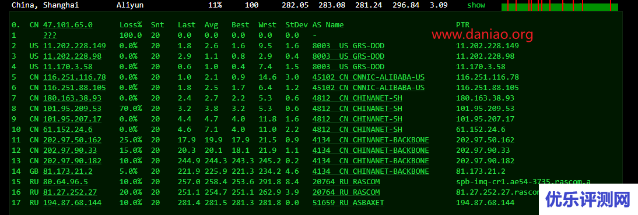Screen dimensions: 638x215
Task: Open IP 61.152.24.6 at hop 10
Action: pyautogui.click(x=68, y=130)
